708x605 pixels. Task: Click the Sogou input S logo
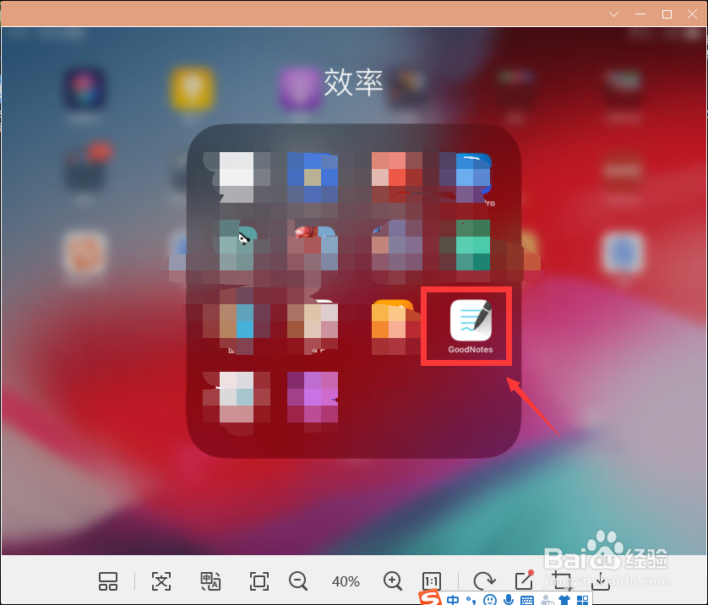pos(429,597)
